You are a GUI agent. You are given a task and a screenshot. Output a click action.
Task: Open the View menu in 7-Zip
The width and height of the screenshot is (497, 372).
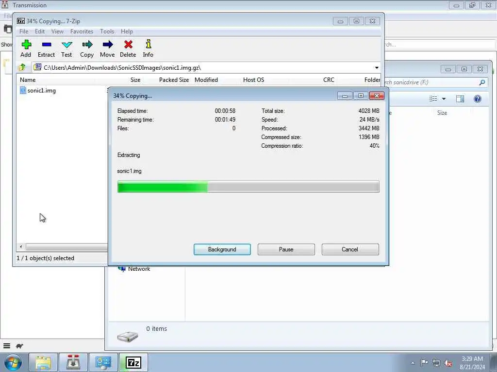click(57, 31)
